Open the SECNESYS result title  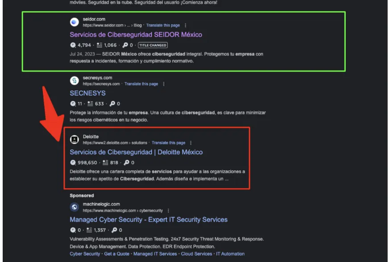pos(87,93)
